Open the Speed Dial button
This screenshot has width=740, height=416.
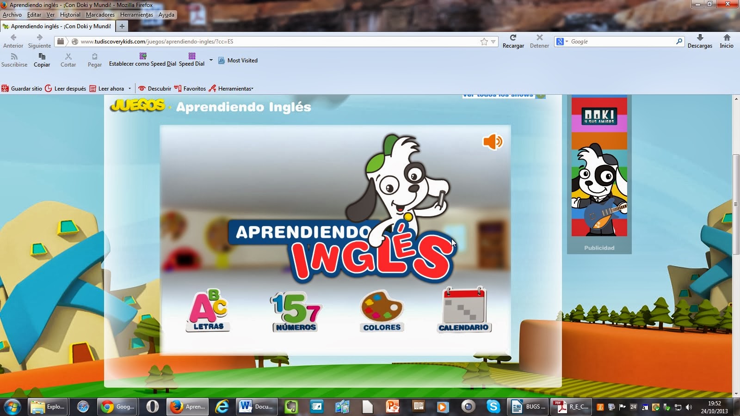(191, 60)
